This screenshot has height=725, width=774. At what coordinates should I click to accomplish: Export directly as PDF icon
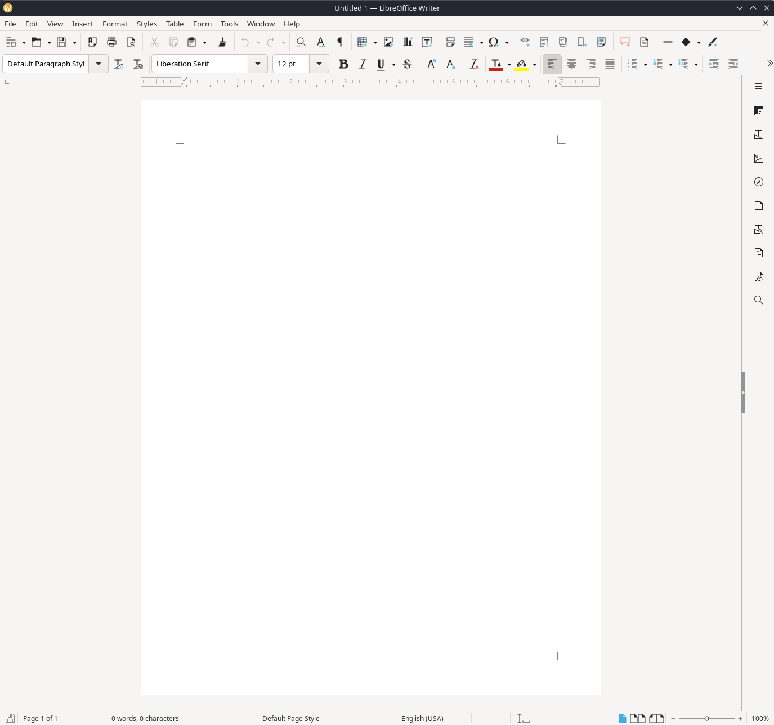92,42
